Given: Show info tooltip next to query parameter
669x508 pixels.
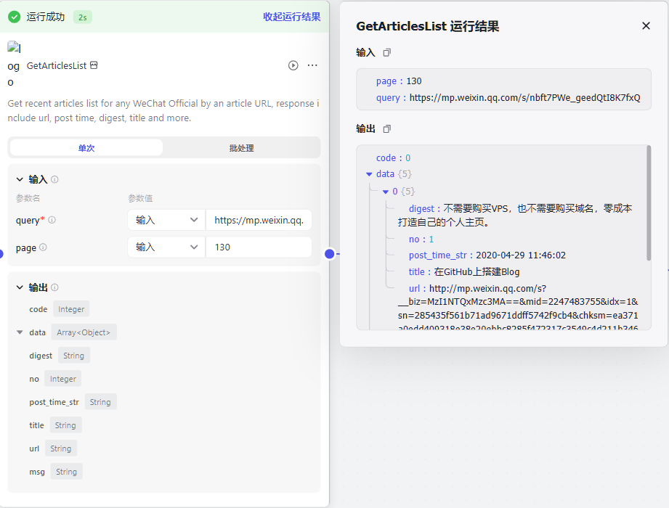Looking at the screenshot, I should point(52,220).
